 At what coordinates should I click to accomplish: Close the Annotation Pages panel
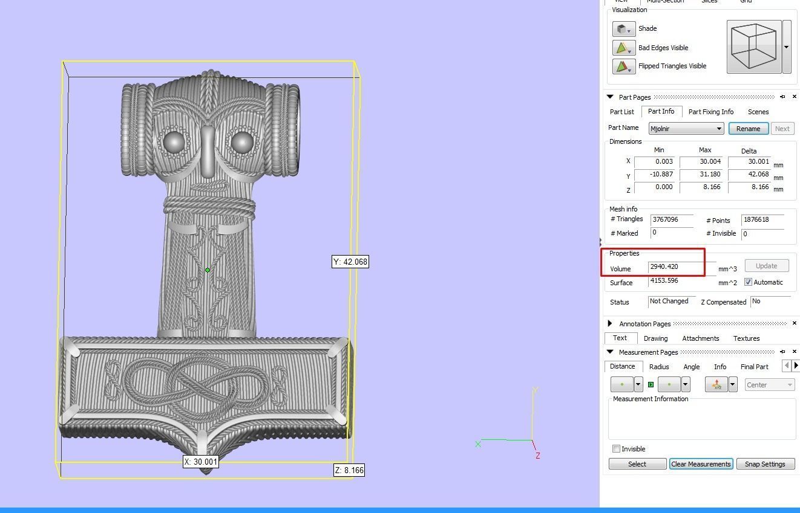(795, 323)
